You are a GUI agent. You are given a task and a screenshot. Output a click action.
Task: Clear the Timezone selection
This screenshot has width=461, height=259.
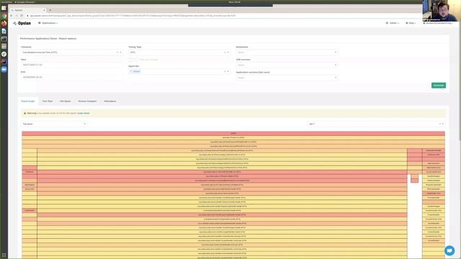(117, 53)
